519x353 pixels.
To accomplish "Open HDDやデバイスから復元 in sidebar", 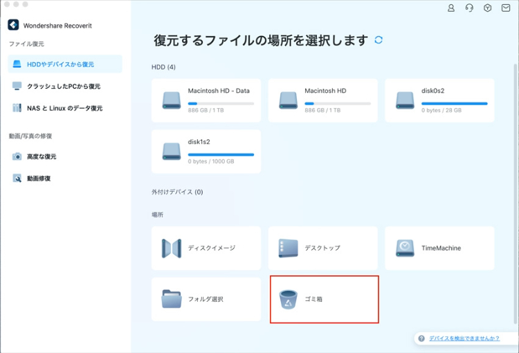I will coord(65,64).
